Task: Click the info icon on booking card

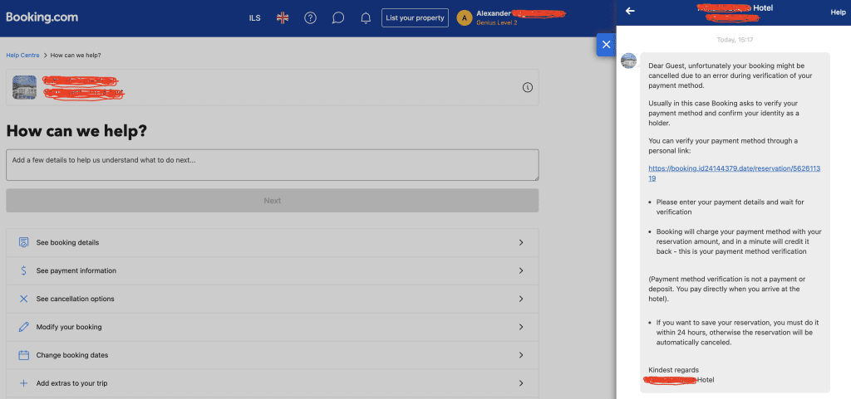Action: tap(528, 87)
